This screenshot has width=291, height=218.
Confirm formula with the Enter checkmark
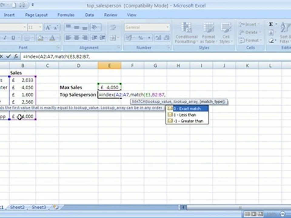[8, 56]
